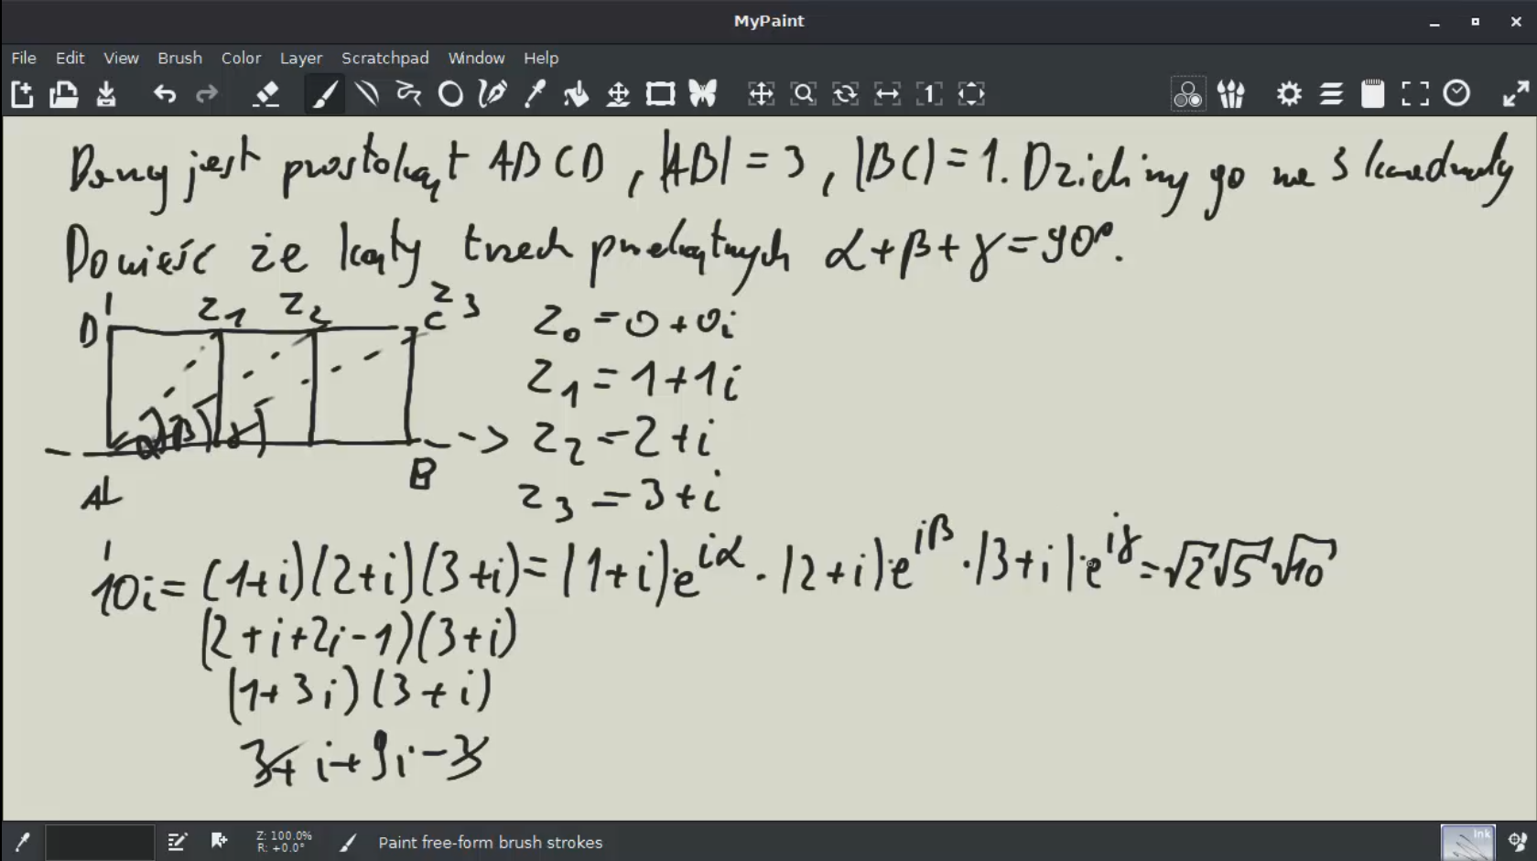Open the color chooser dropdown
The image size is (1537, 861).
click(1187, 94)
